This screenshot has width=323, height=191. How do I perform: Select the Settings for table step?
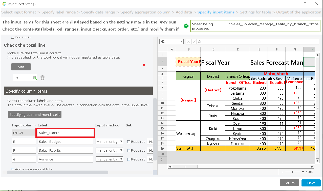click(255, 12)
